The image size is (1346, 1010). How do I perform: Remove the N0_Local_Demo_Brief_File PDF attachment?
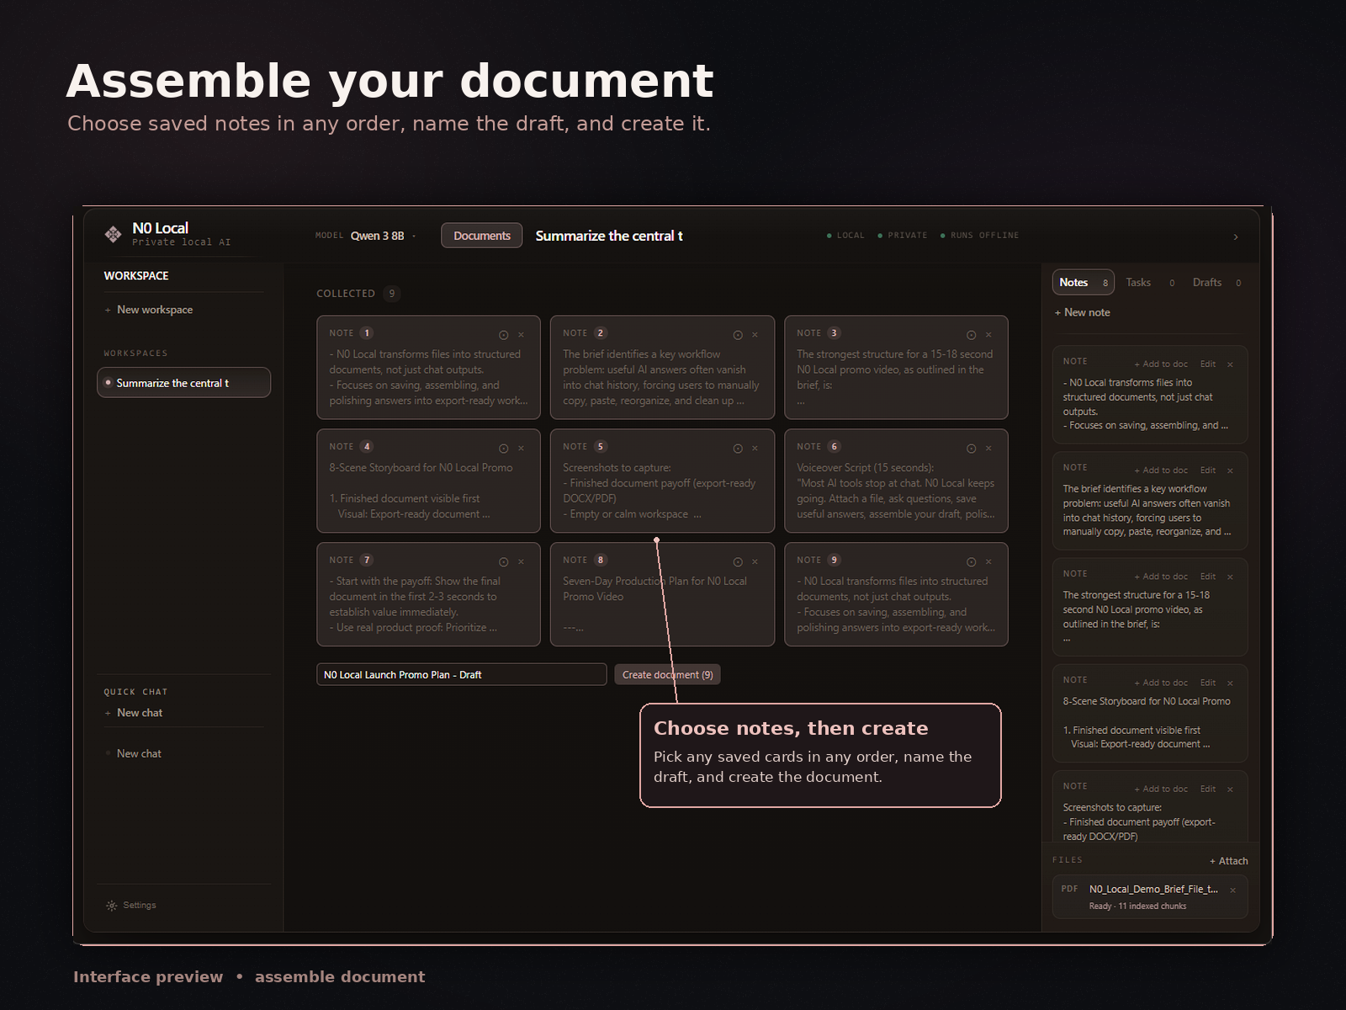1232,890
